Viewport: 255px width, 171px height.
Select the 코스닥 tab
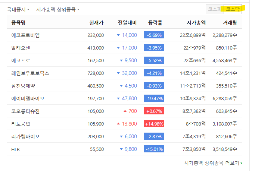click(x=233, y=9)
